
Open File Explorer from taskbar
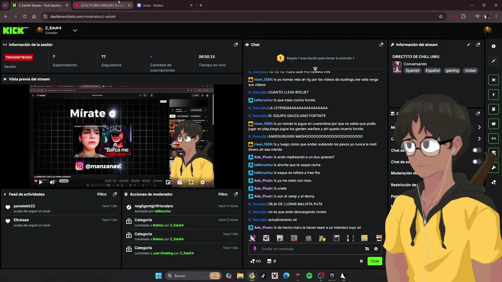[240, 276]
